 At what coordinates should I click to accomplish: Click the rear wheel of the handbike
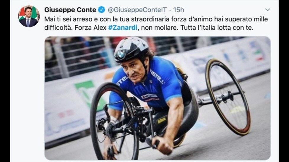pyautogui.click(x=228, y=97)
